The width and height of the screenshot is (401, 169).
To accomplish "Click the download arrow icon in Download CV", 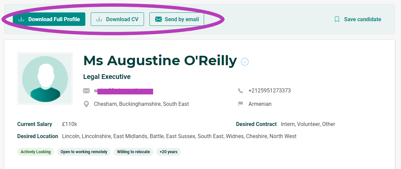I will 99,19.
